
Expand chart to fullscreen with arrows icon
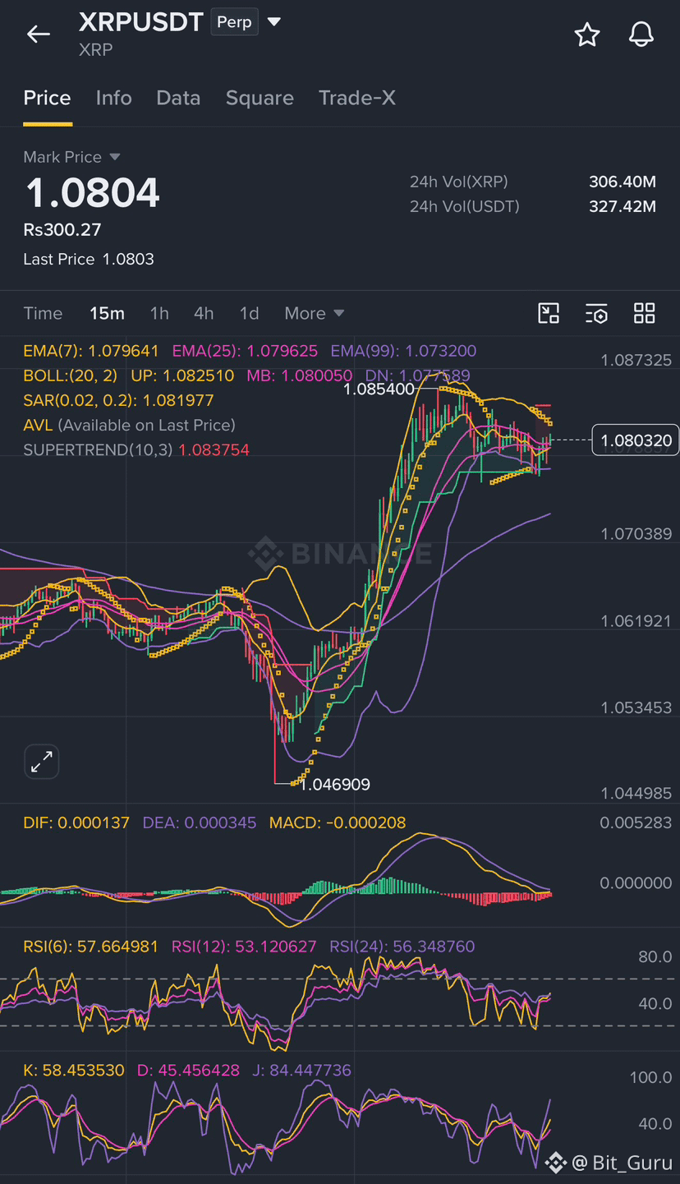pyautogui.click(x=41, y=762)
